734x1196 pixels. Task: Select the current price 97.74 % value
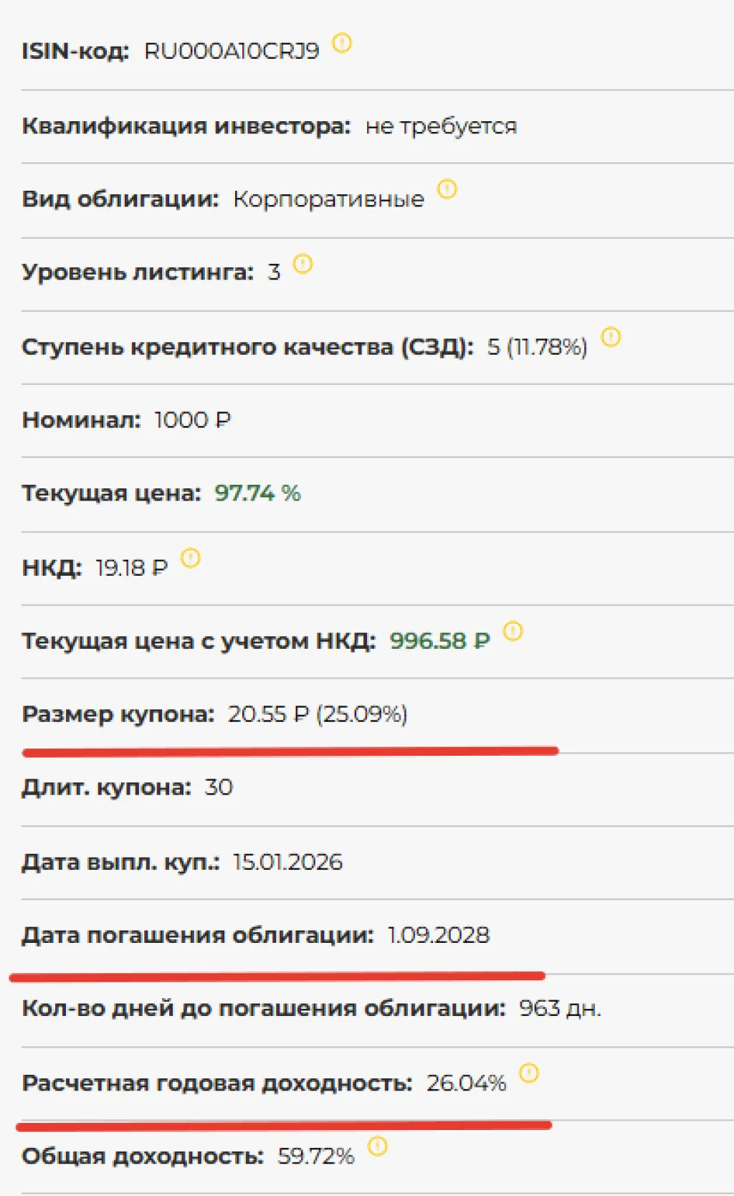[257, 493]
